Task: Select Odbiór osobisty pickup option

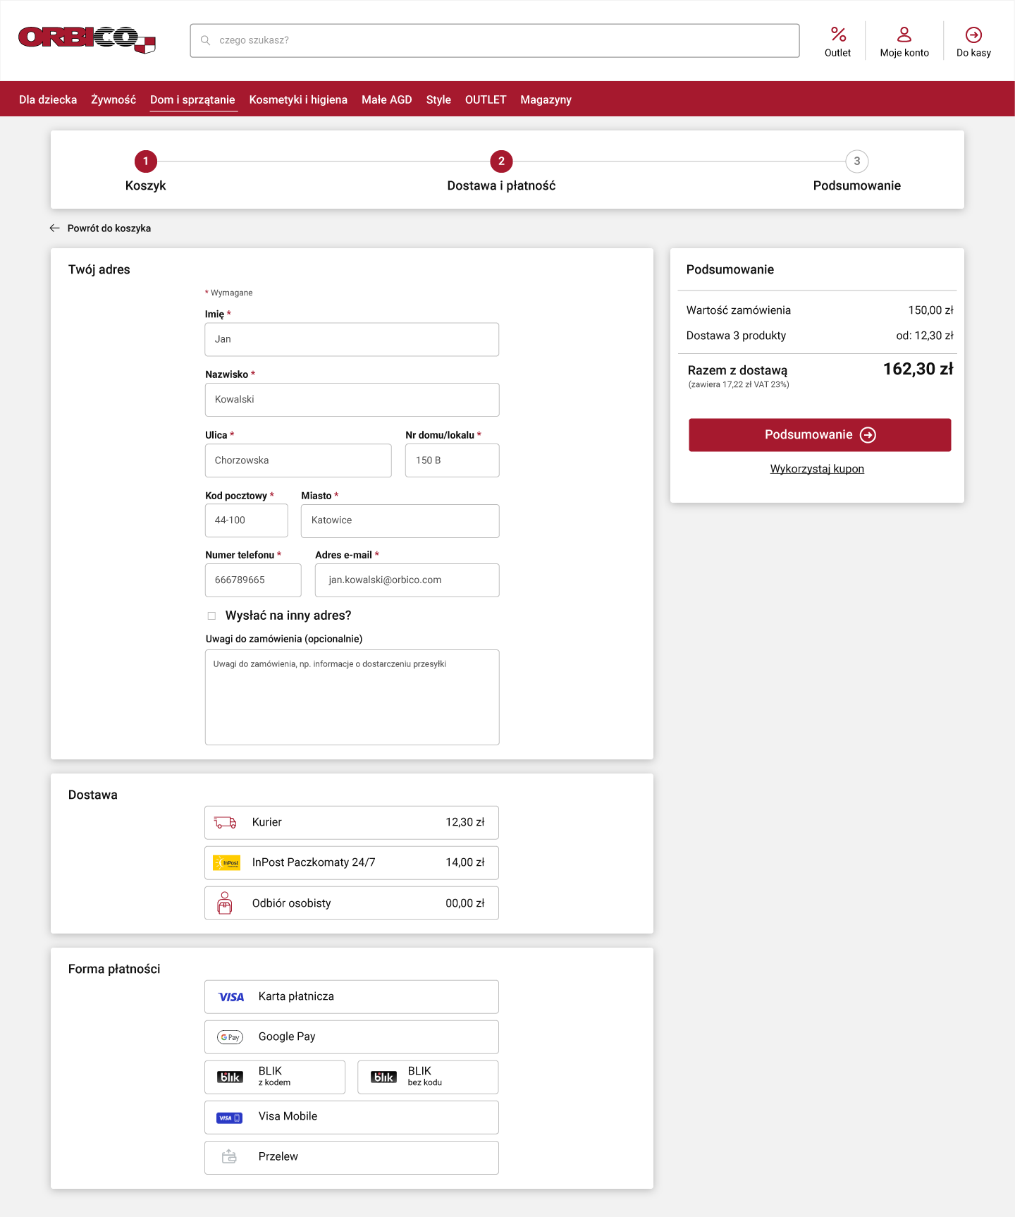Action: [351, 903]
